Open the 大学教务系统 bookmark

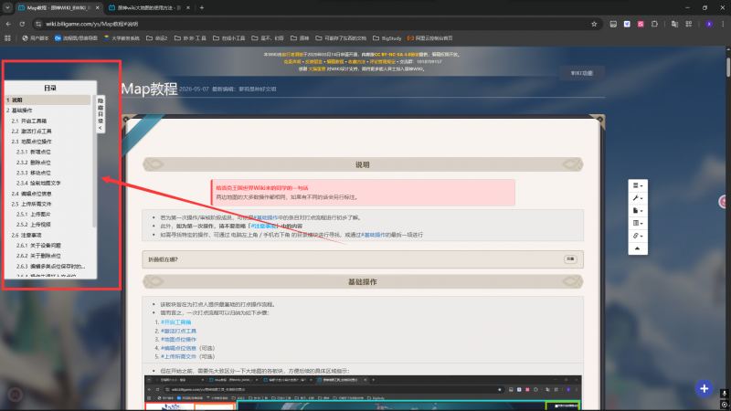click(122, 38)
